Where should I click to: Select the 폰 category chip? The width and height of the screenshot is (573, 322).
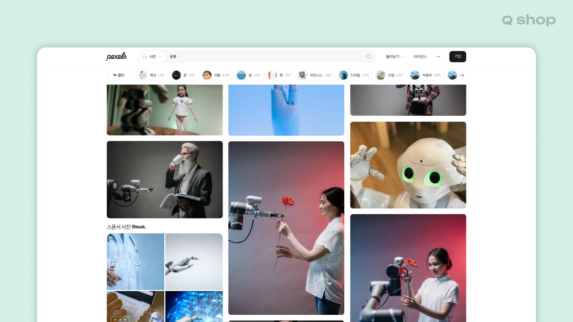[x=184, y=75]
